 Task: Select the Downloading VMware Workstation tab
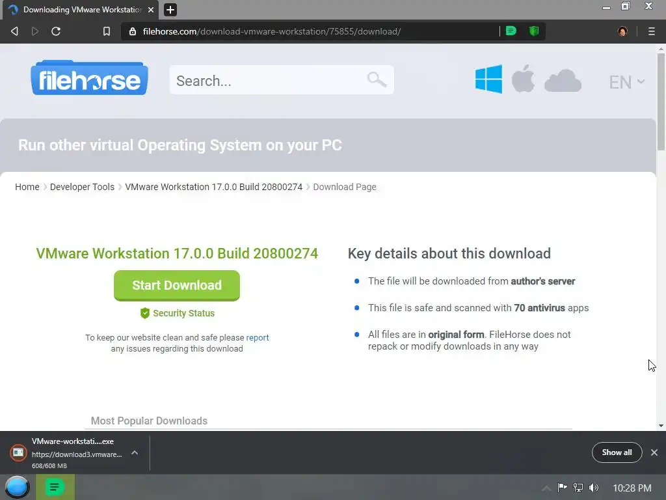tap(81, 10)
